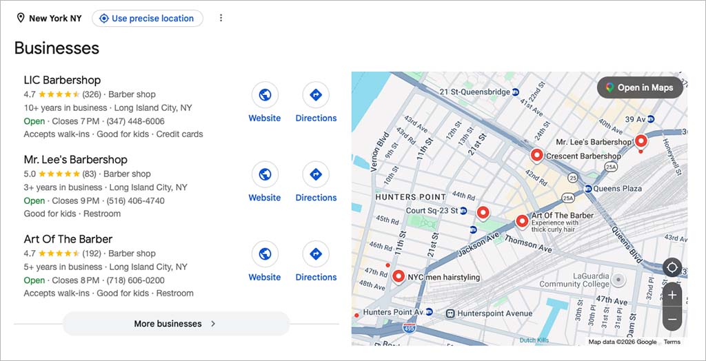Open the three-dot more options menu
Screen dimensions: 706x361
pyautogui.click(x=221, y=18)
